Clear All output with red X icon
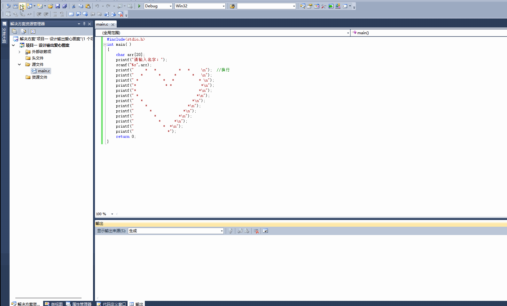Viewport: 507px width, 306px height. pyautogui.click(x=256, y=231)
